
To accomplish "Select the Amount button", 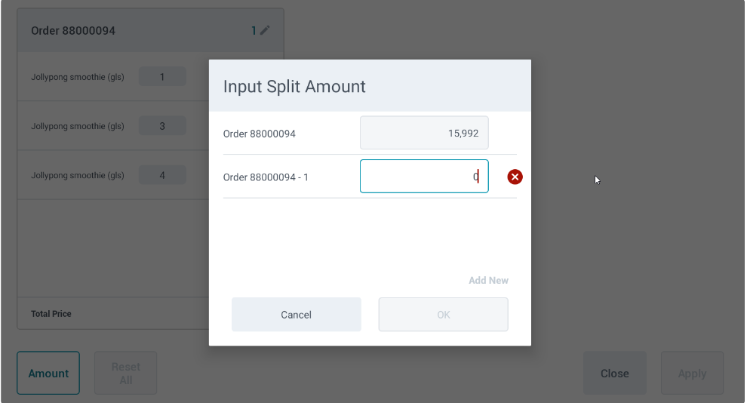I will (48, 373).
